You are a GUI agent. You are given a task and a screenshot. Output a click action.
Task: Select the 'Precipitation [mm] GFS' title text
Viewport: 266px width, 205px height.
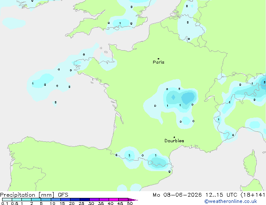(34, 195)
